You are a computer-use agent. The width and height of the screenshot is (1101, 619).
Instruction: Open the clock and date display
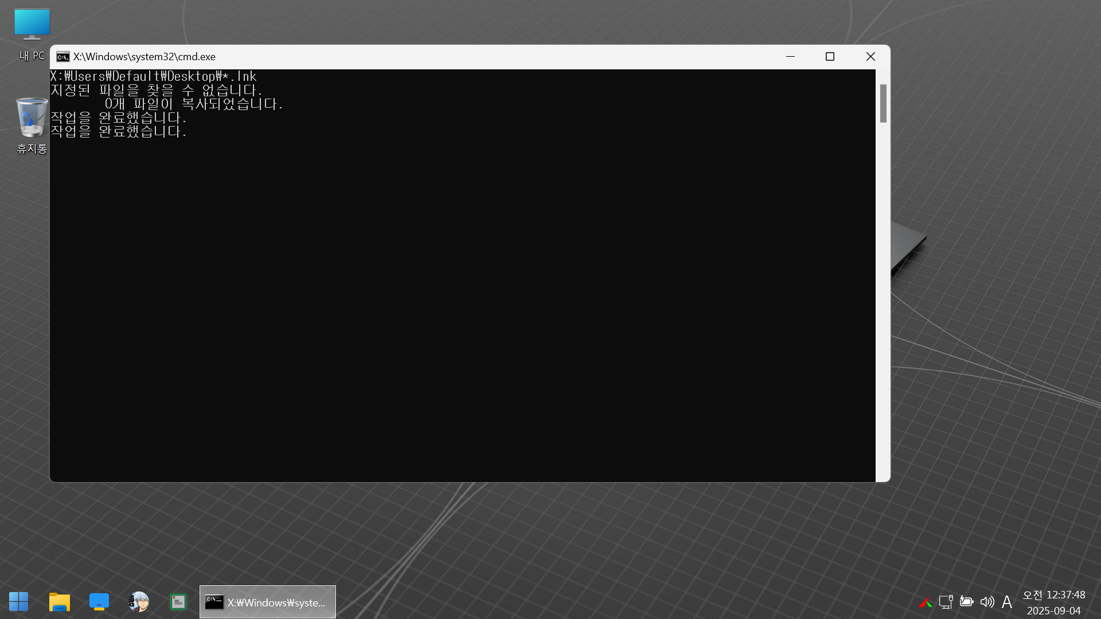1054,602
